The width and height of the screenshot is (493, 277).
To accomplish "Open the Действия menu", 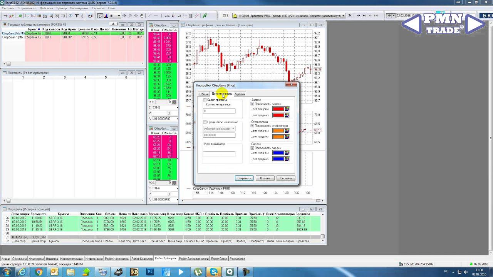I will point(46,8).
